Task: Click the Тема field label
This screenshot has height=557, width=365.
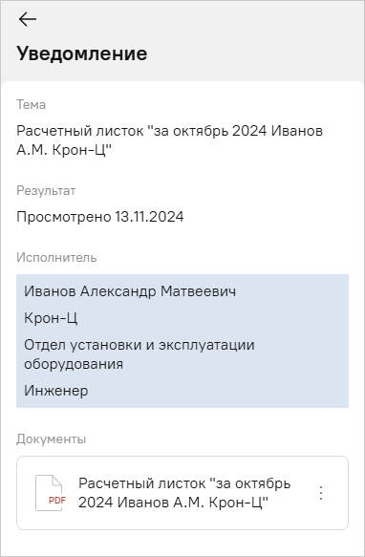Action: tap(31, 105)
